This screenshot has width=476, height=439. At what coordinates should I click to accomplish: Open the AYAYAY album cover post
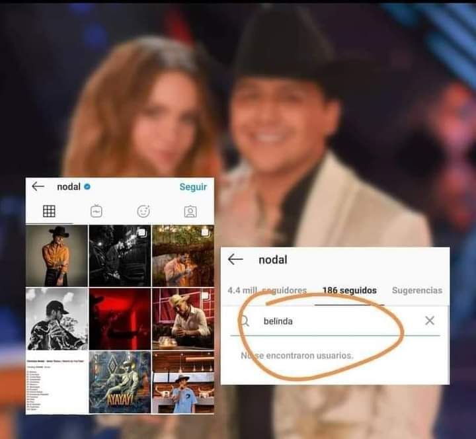[120, 382]
